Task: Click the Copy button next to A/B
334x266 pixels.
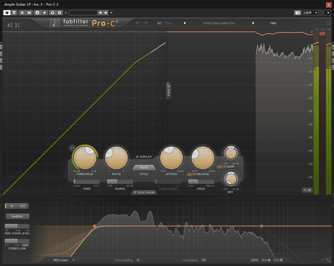Action: (x=169, y=23)
